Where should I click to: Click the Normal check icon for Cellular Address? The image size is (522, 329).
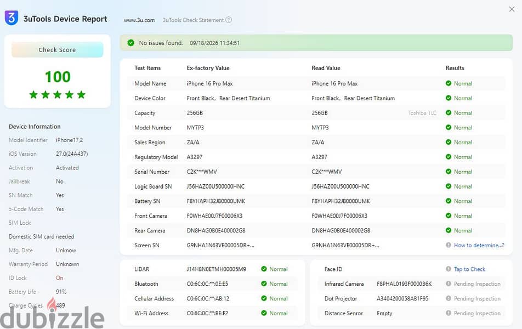click(264, 298)
